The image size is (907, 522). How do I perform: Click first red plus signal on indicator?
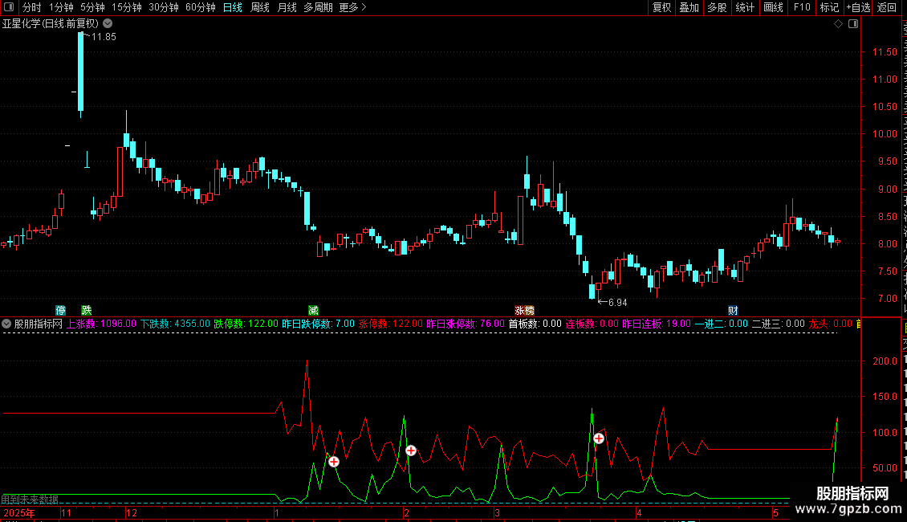point(334,462)
